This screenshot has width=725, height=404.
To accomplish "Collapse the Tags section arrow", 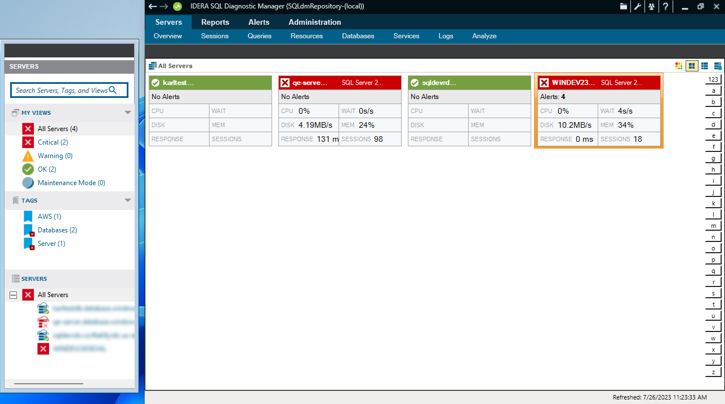I will tap(128, 200).
